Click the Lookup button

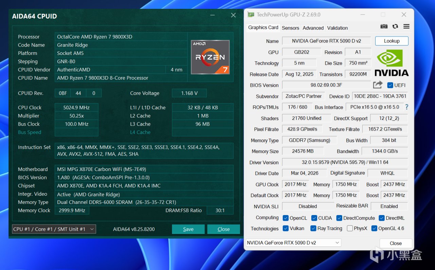[x=392, y=41]
